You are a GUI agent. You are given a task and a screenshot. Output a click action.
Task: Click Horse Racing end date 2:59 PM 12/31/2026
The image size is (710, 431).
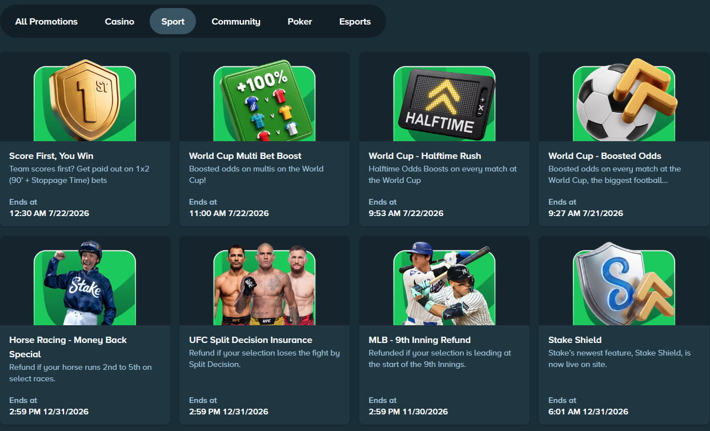pyautogui.click(x=49, y=412)
